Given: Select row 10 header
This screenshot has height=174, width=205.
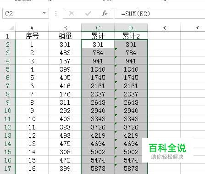Looking at the screenshot, I should [x=7, y=111].
